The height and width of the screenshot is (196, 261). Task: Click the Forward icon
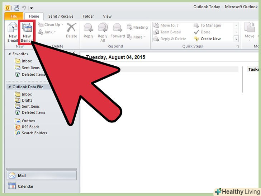(118, 28)
